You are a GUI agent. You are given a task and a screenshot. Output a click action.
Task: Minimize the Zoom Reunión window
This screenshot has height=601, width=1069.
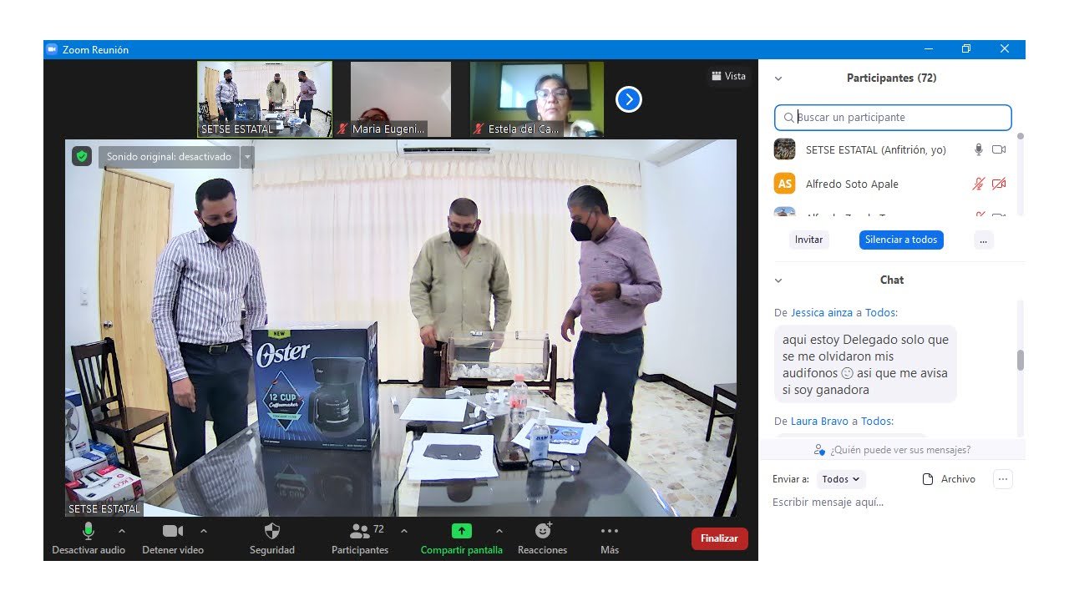point(928,49)
